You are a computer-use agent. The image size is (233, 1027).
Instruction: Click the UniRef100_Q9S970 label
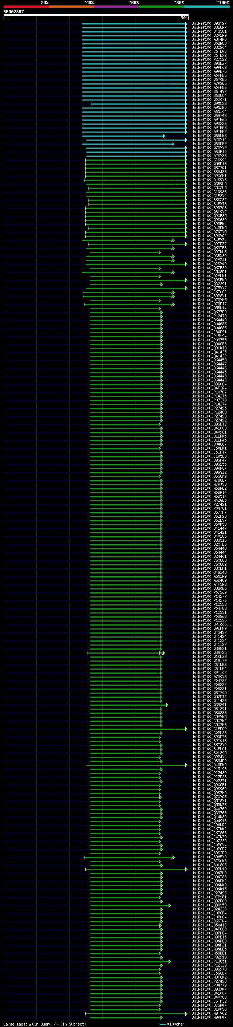[209, 969]
